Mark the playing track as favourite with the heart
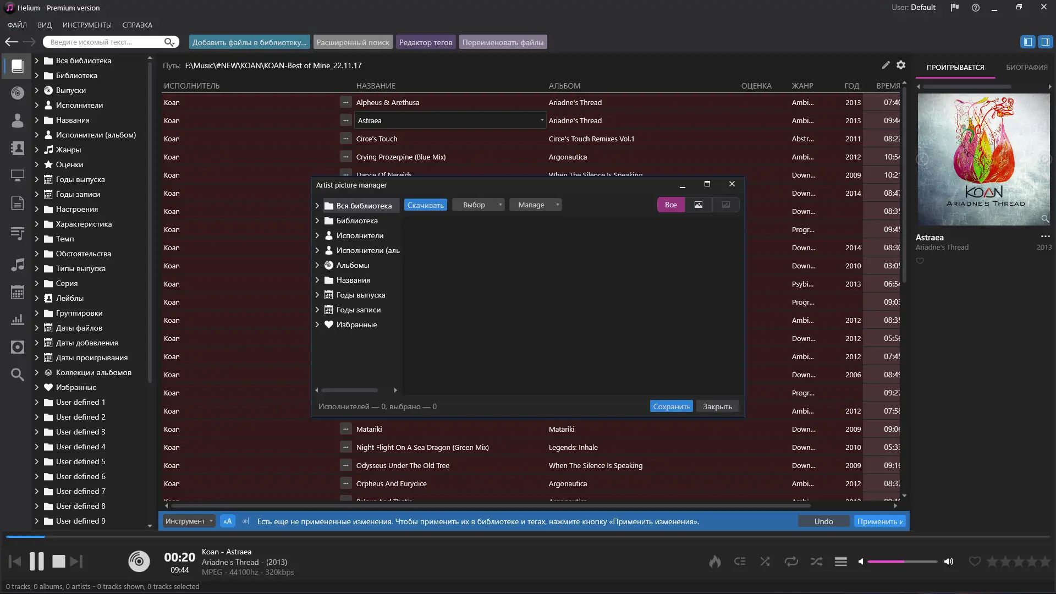This screenshot has width=1056, height=594. [x=974, y=562]
